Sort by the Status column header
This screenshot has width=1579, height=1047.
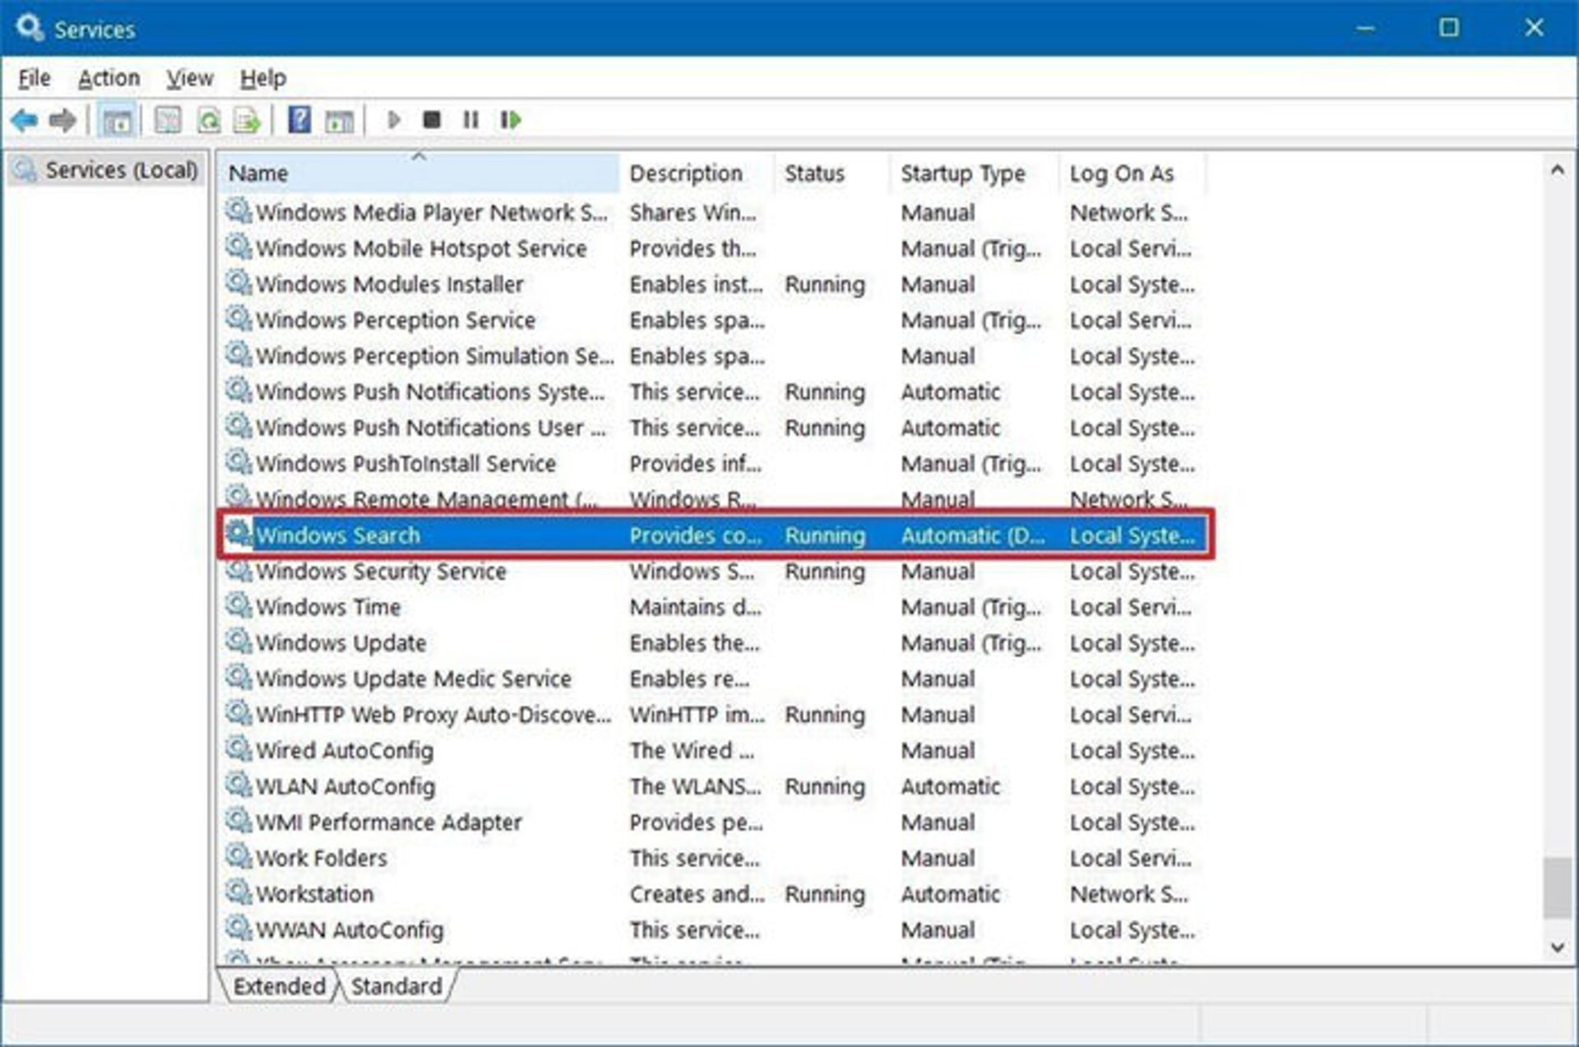click(832, 173)
